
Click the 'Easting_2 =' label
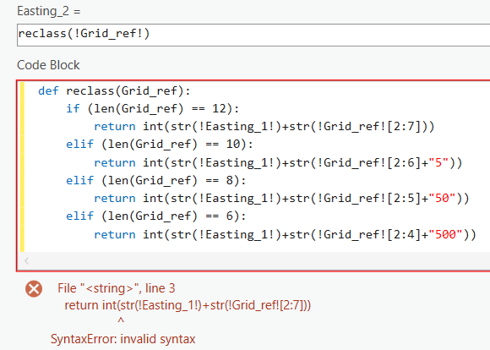49,11
